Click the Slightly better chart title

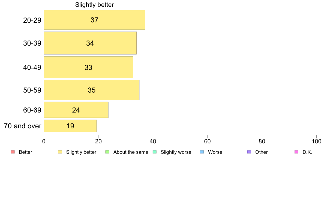pyautogui.click(x=94, y=5)
